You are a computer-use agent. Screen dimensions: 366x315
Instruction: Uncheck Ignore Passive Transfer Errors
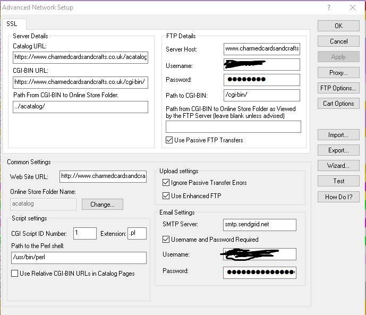(166, 183)
